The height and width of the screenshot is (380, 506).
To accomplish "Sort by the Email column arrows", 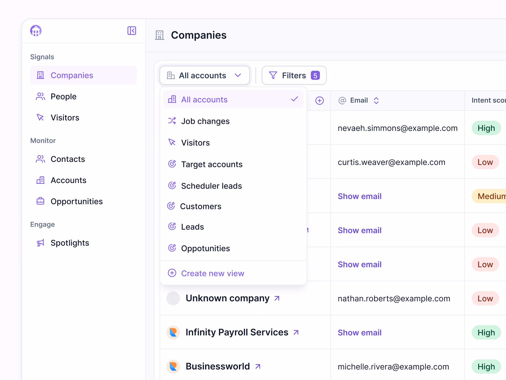I will coord(376,100).
